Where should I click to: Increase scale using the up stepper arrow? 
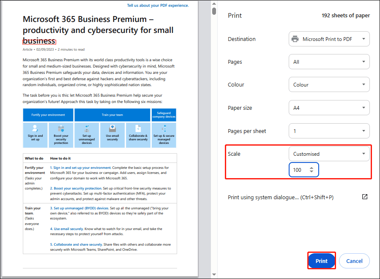tap(311, 167)
